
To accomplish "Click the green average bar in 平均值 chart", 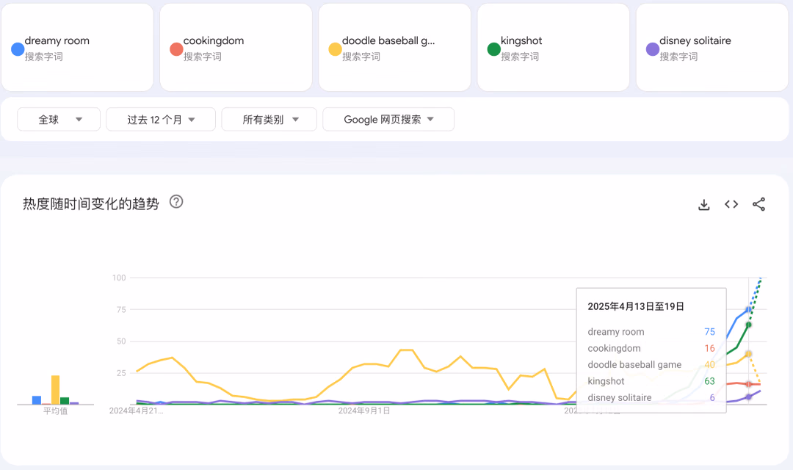I will 65,401.
